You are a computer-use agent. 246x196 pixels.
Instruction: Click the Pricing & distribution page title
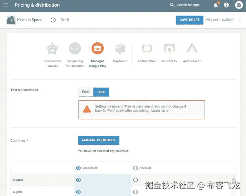37,5
